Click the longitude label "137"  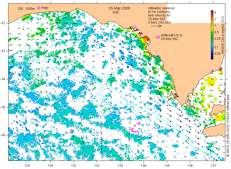(213, 166)
